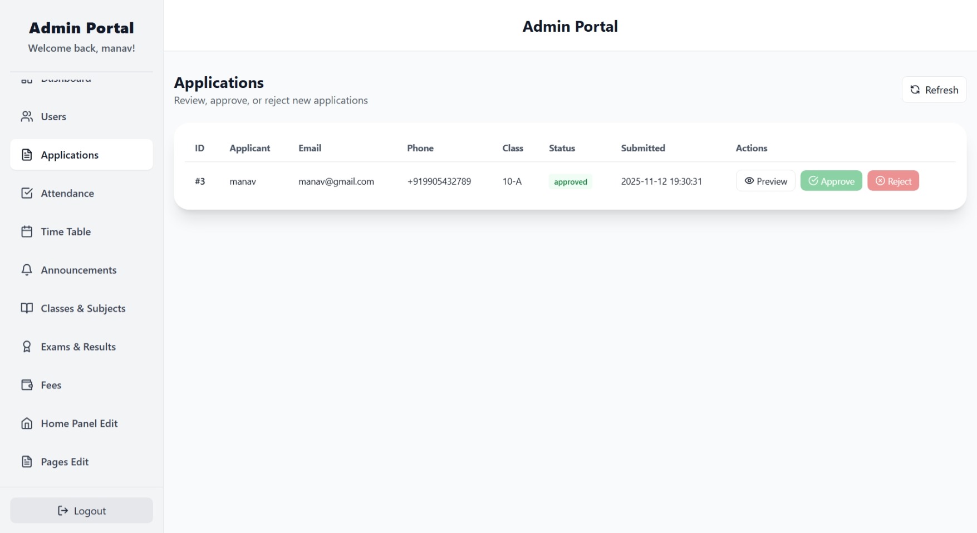Click the Attendance calendar-check icon

click(x=26, y=193)
